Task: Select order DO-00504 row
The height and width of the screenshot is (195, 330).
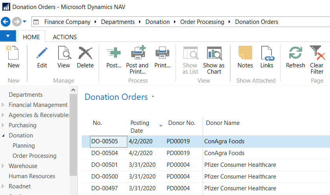Action: (x=206, y=153)
